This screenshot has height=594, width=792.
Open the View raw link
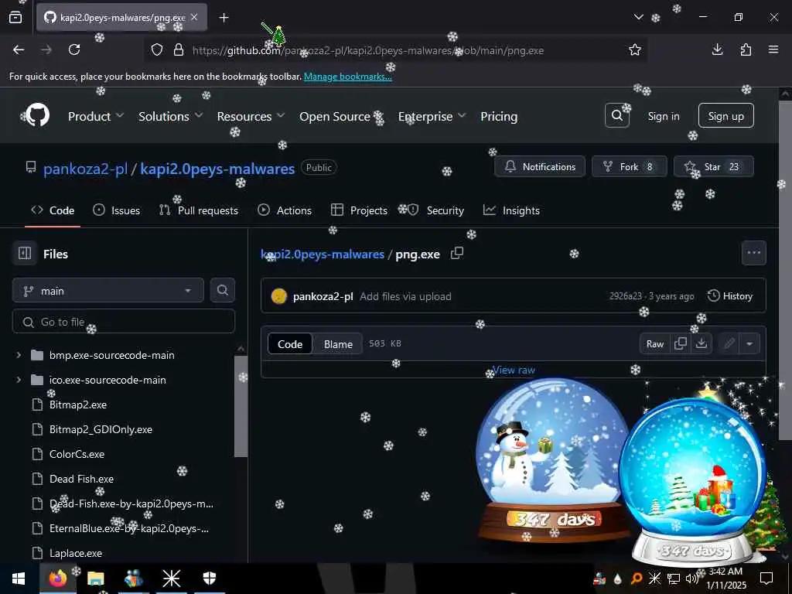click(x=514, y=370)
